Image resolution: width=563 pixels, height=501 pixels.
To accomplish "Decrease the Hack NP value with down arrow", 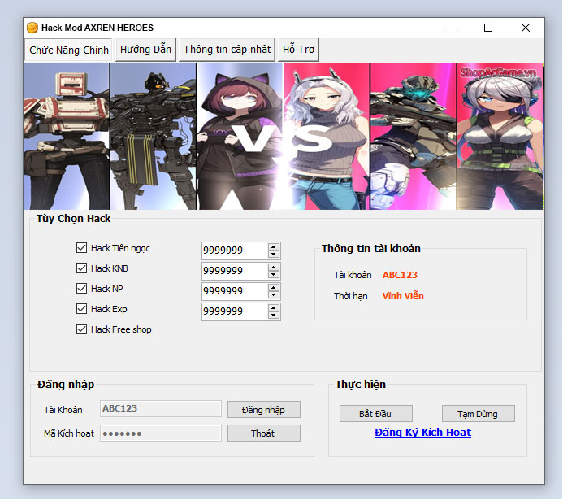I will [x=274, y=295].
